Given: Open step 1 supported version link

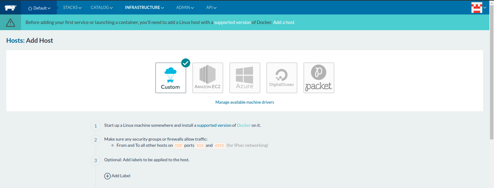Looking at the screenshot, I should click(216, 125).
